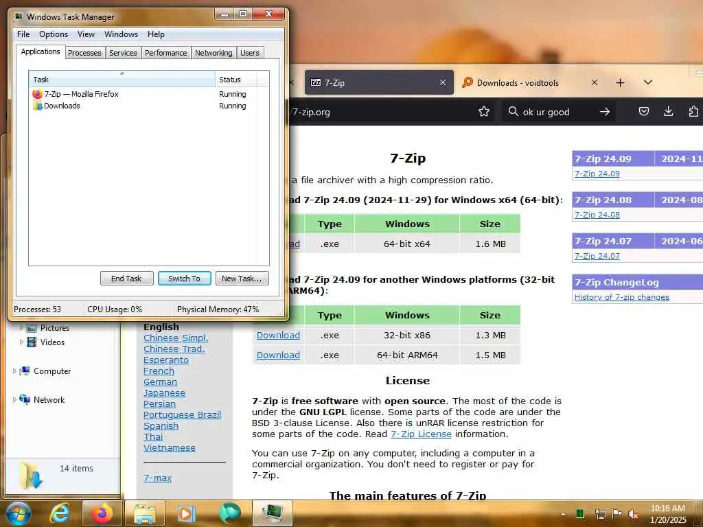
Task: Choose the Chinese Trad. language link
Action: coord(174,349)
